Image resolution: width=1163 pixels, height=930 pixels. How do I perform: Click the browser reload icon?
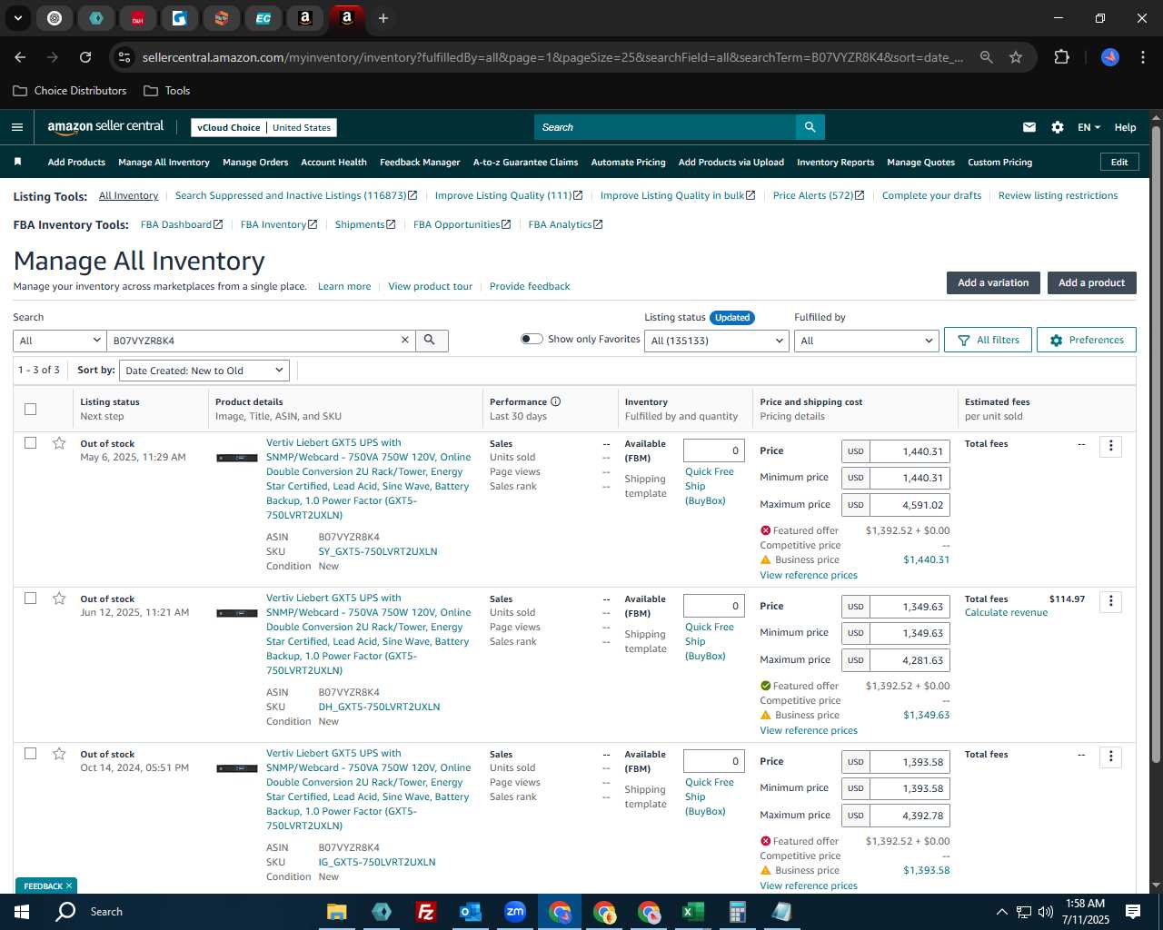85,57
